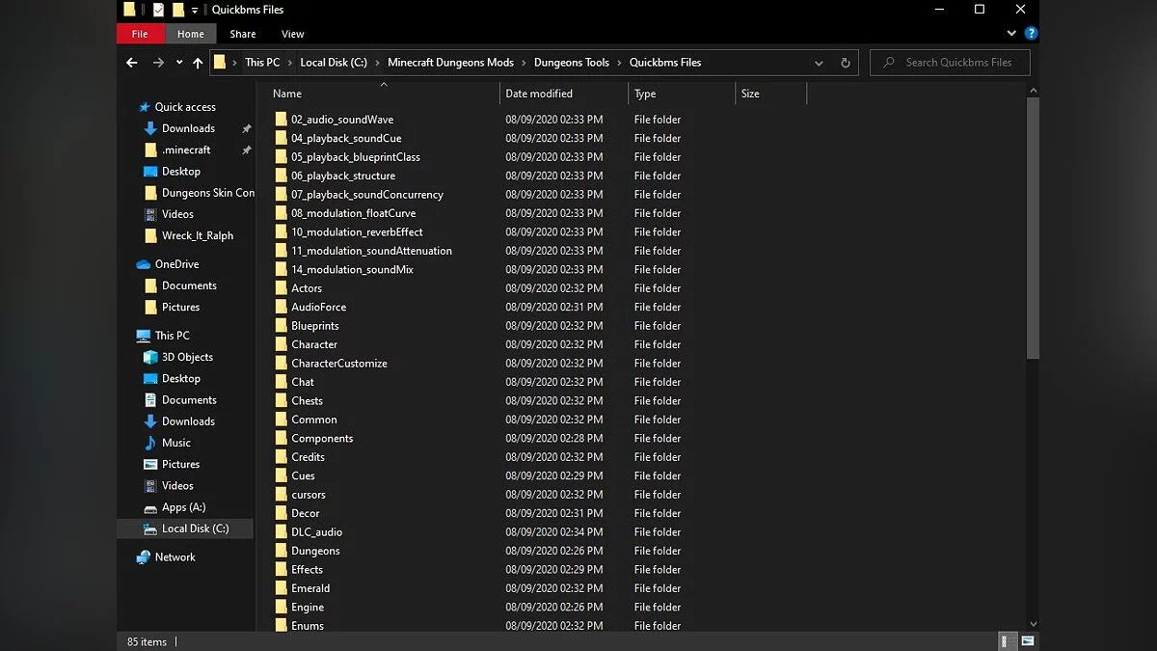The image size is (1157, 651).
Task: Switch to the View ribbon tab
Action: pos(292,33)
